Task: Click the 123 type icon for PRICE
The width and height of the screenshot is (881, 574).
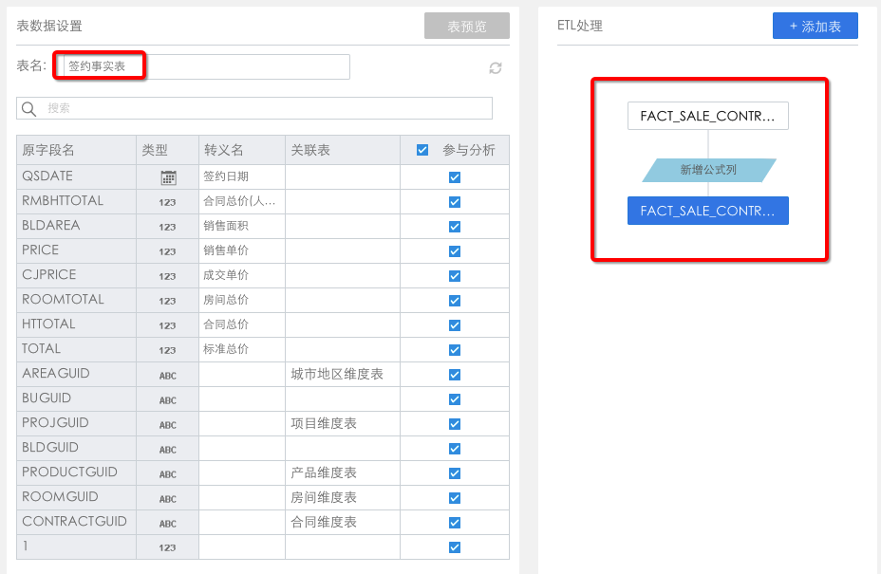Action: point(167,251)
